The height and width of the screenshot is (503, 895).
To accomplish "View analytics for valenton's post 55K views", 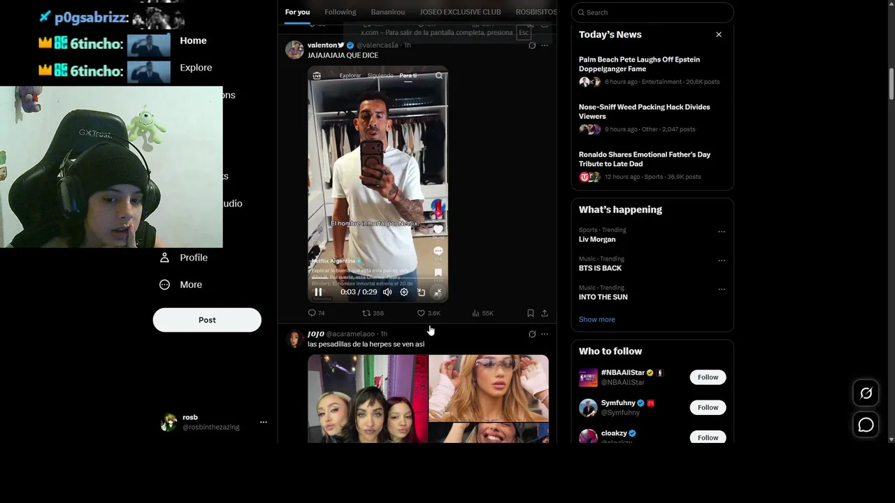I will coord(482,313).
